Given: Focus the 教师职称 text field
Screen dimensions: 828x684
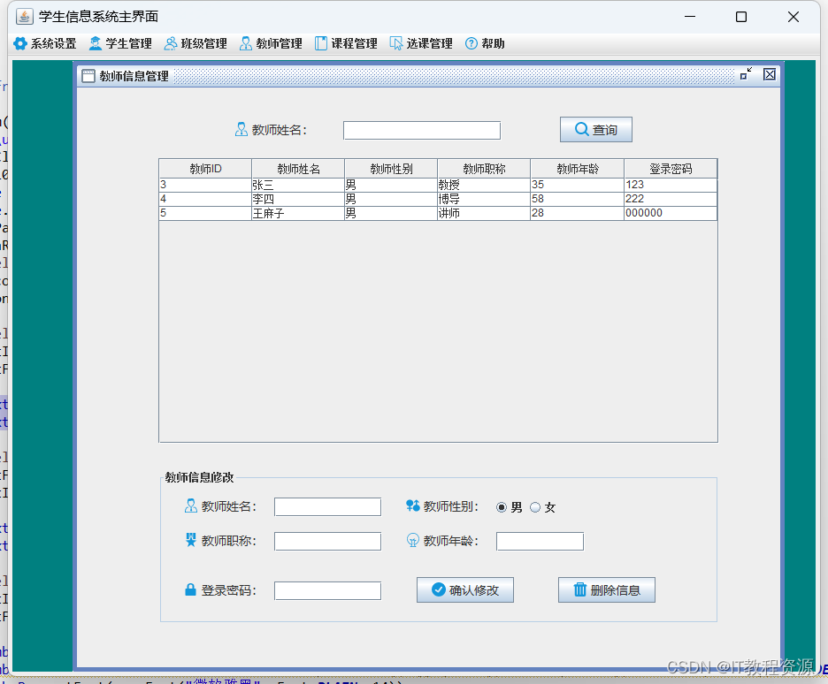Looking at the screenshot, I should (x=327, y=541).
